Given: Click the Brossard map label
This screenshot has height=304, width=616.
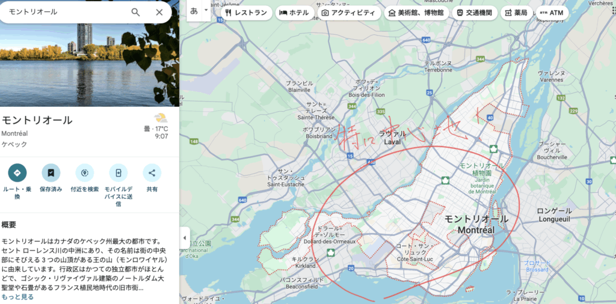Looking at the screenshot, I should (537, 266).
